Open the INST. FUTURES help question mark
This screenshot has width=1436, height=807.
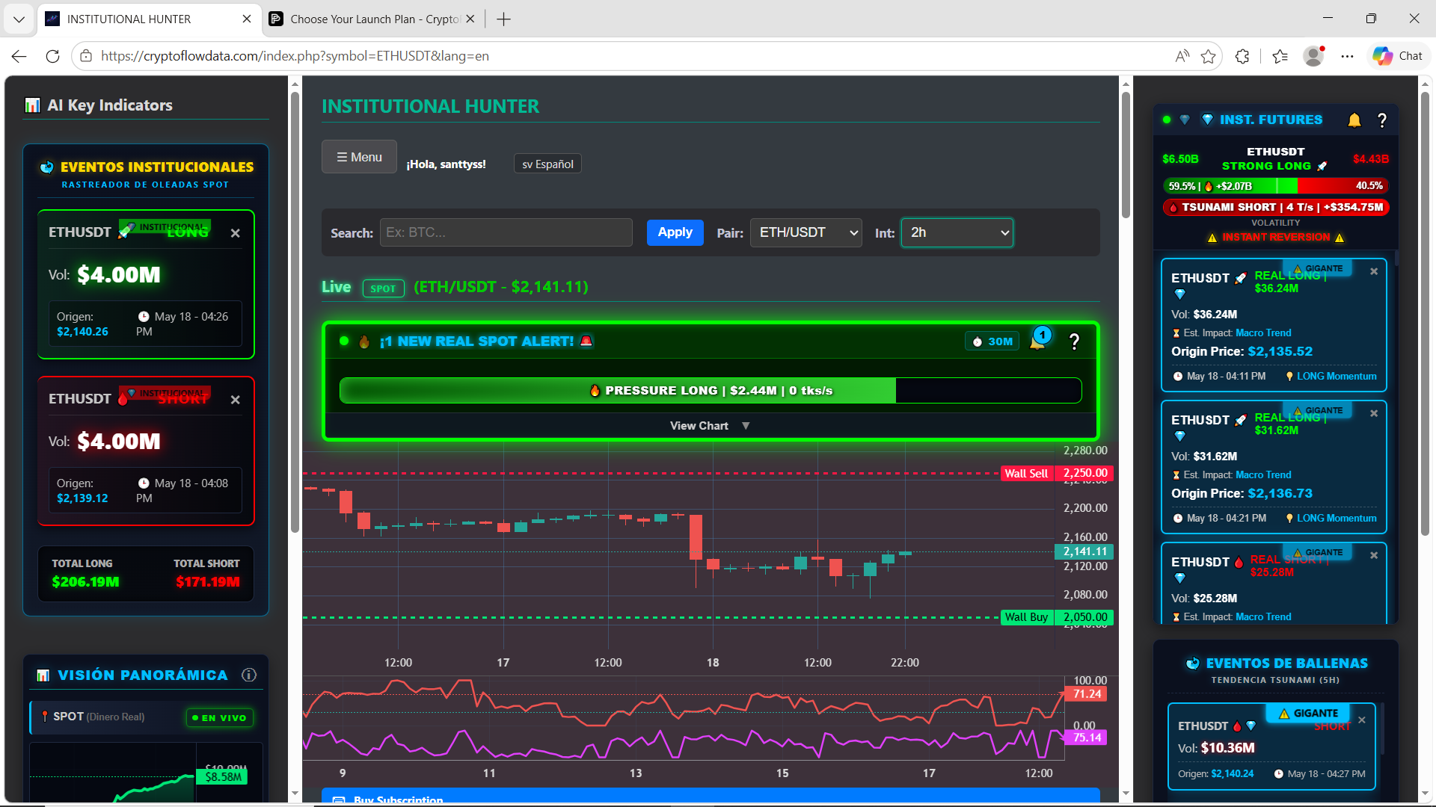[1382, 120]
